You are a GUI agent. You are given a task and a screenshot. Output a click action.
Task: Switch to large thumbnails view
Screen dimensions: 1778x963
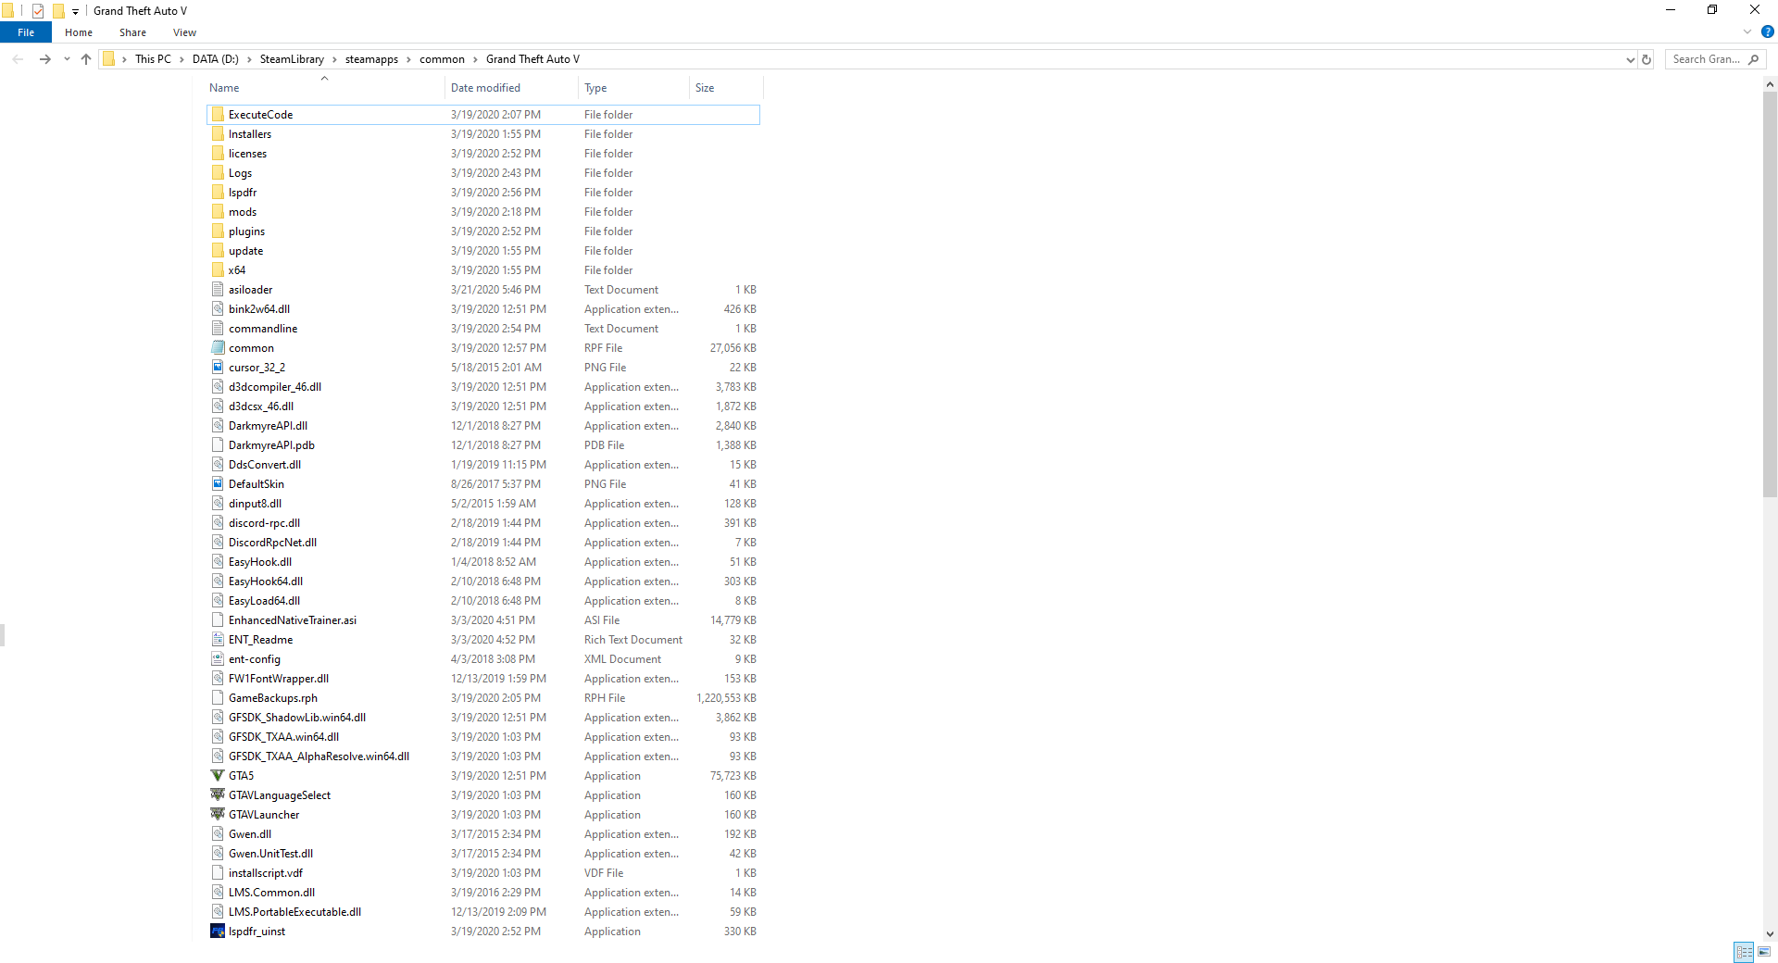(x=1764, y=952)
